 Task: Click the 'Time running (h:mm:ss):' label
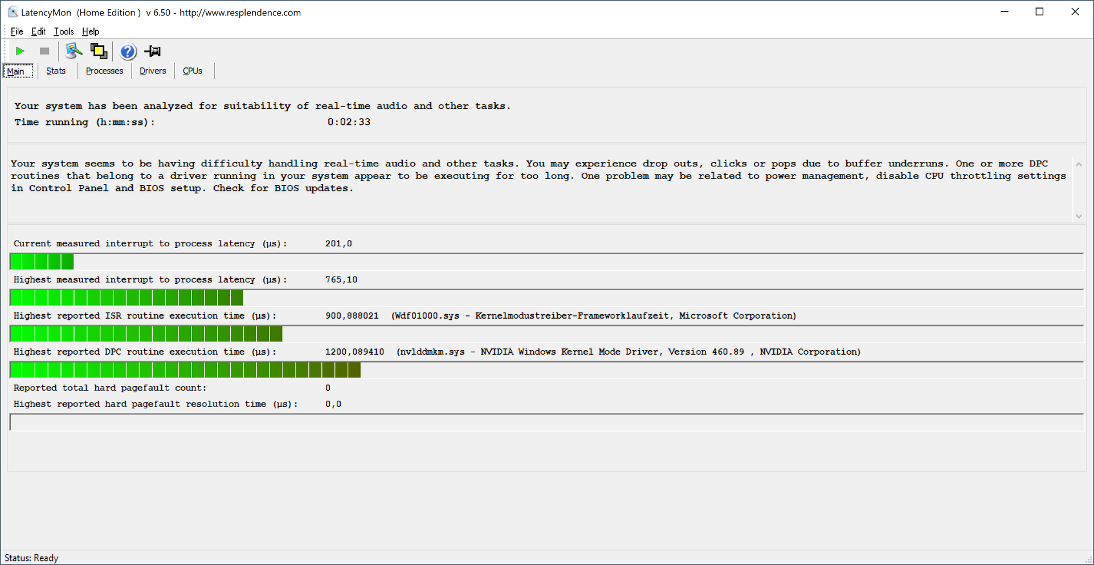click(x=84, y=122)
